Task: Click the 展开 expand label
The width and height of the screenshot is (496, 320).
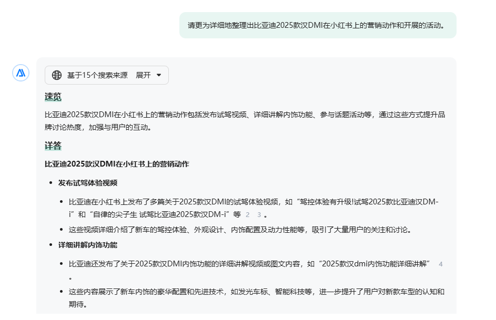Action: point(143,75)
